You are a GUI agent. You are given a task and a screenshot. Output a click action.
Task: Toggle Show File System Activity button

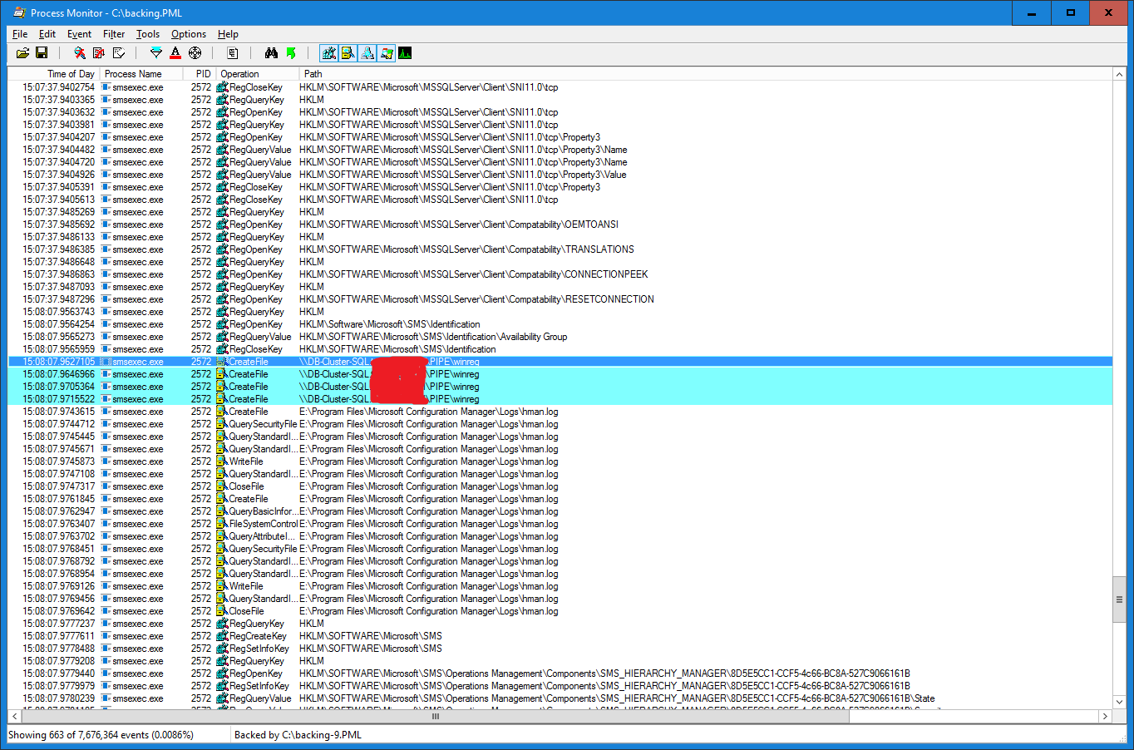[348, 53]
